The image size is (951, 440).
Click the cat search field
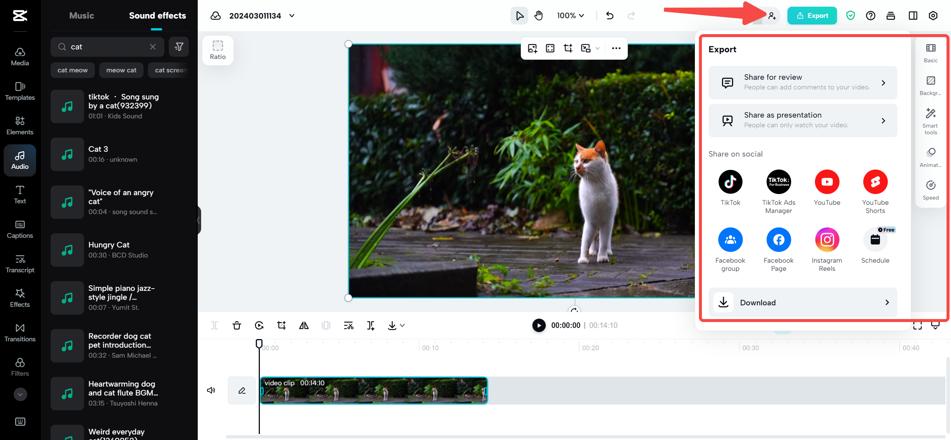click(x=107, y=47)
